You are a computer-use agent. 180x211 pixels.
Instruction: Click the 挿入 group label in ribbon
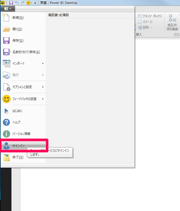click(x=139, y=35)
